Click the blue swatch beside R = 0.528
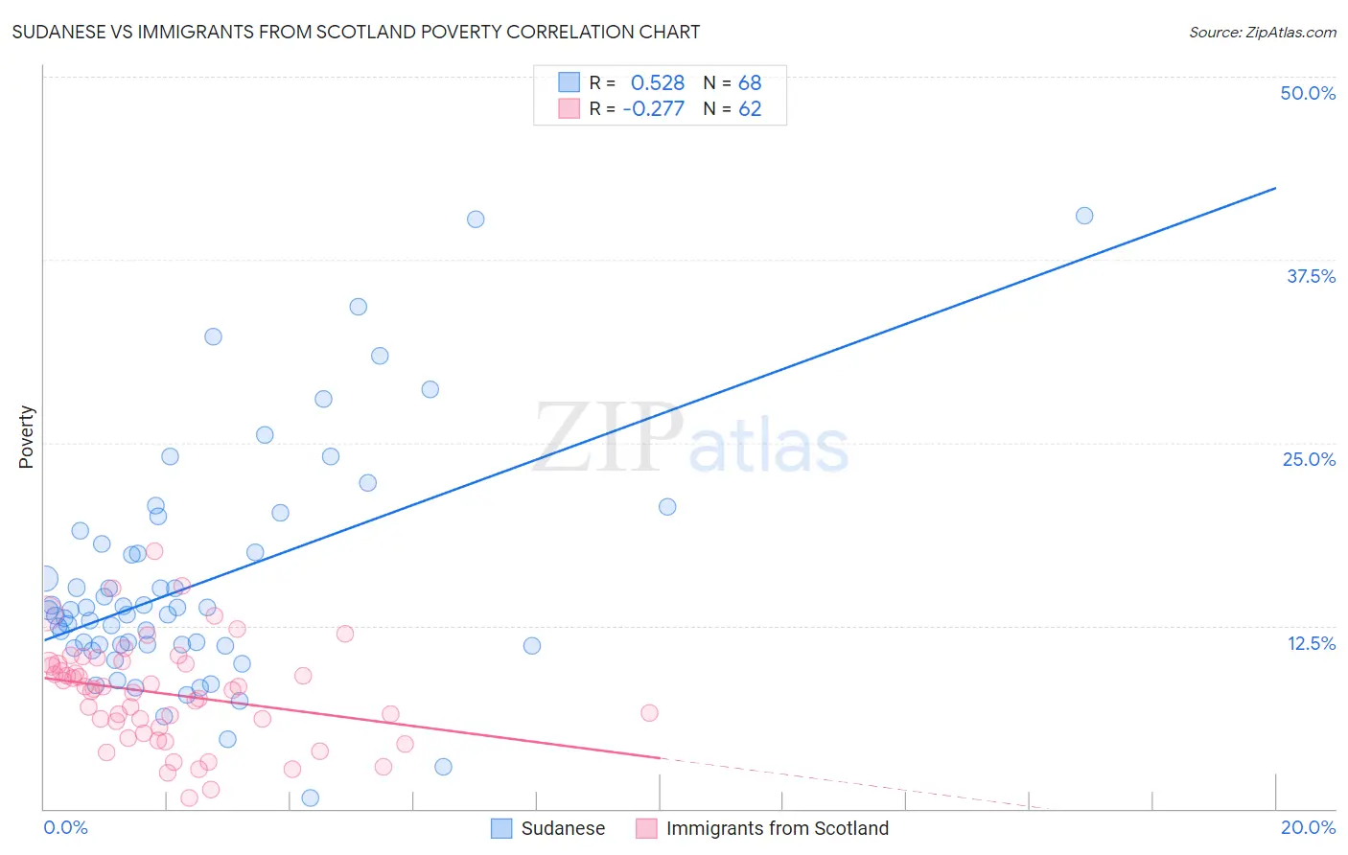Screen dimensions: 1348x855 [x=569, y=82]
